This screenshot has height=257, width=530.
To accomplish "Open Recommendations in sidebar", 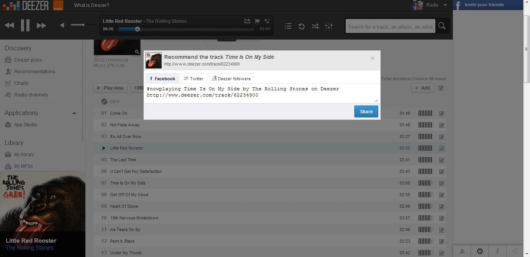I will (x=35, y=72).
